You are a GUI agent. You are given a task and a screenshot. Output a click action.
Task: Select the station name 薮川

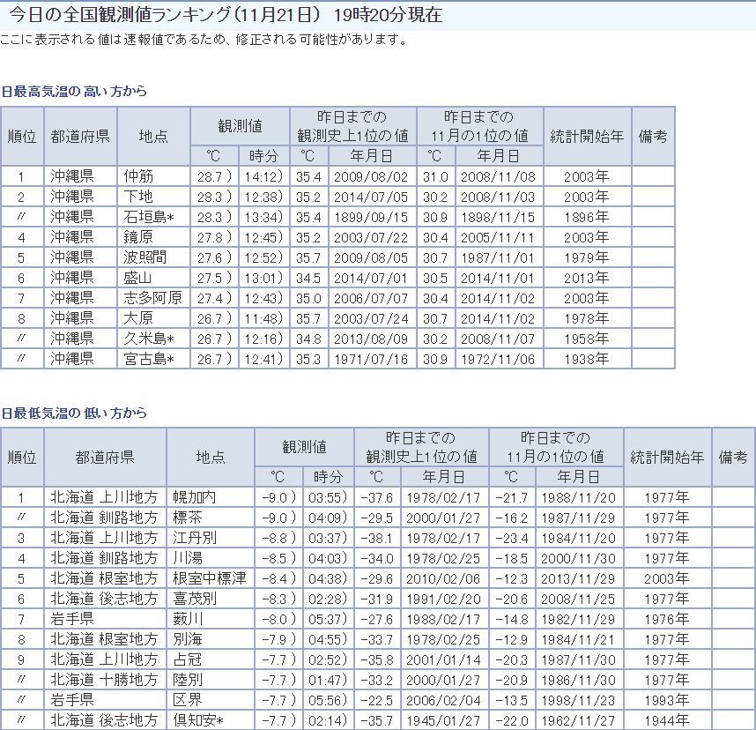188,619
